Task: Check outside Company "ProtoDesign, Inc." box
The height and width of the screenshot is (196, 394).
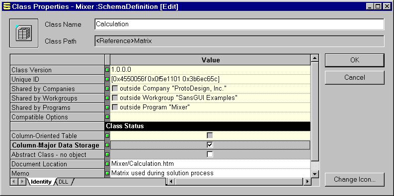Action: 115,89
